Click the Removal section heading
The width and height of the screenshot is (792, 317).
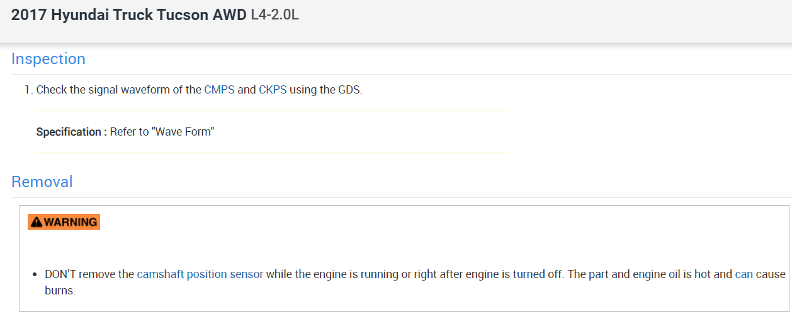pos(42,182)
